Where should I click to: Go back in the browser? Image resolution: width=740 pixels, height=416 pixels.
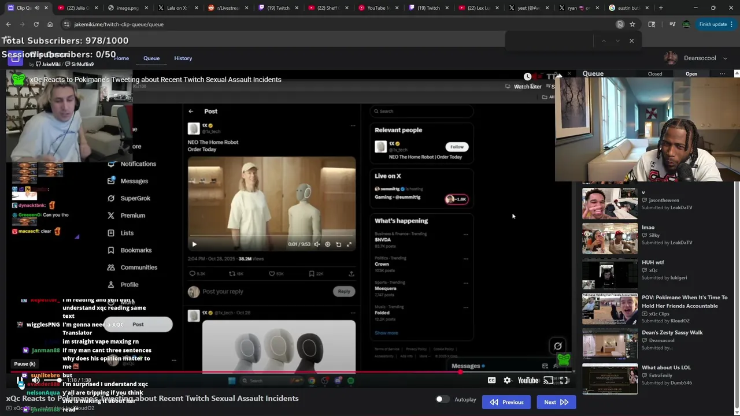coord(9,24)
